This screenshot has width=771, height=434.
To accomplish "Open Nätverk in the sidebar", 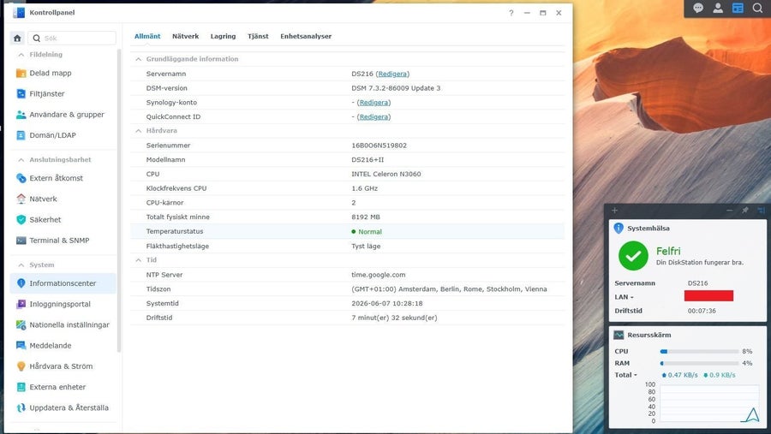I will click(x=63, y=199).
